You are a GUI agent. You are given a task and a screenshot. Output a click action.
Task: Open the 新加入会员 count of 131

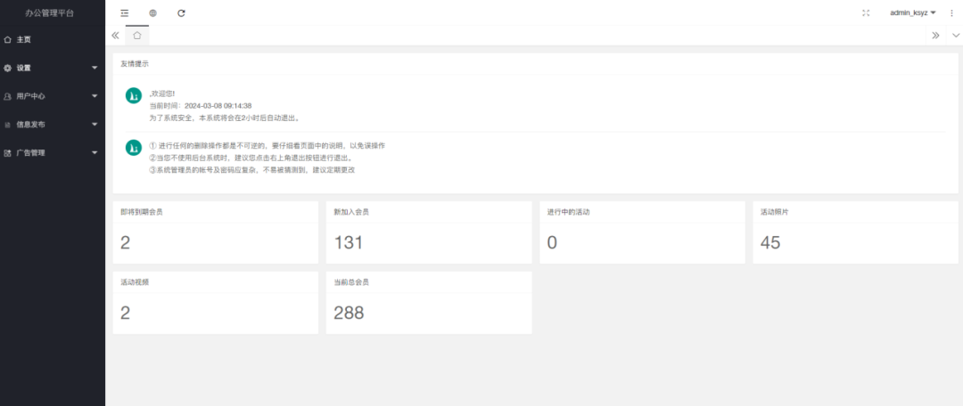point(349,243)
